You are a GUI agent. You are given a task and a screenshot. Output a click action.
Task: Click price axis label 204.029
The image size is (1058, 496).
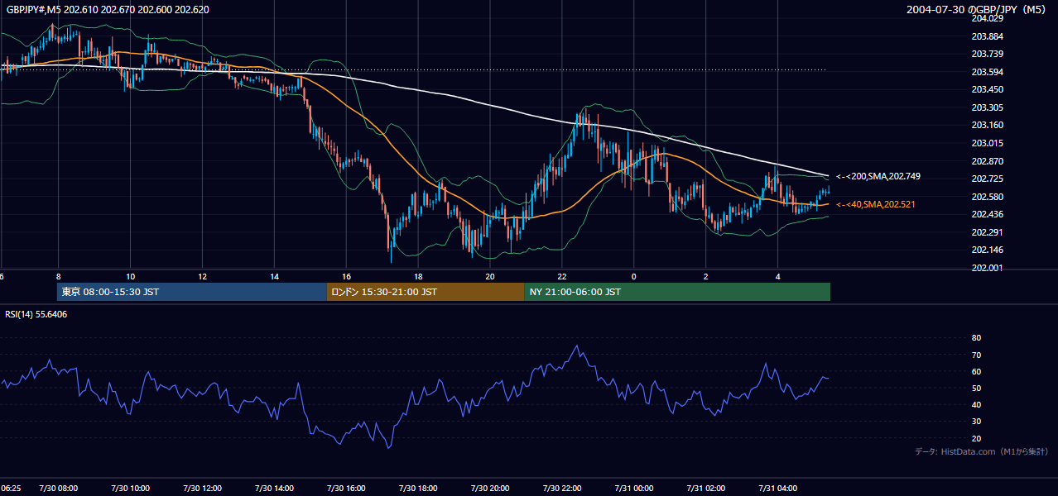click(x=988, y=18)
